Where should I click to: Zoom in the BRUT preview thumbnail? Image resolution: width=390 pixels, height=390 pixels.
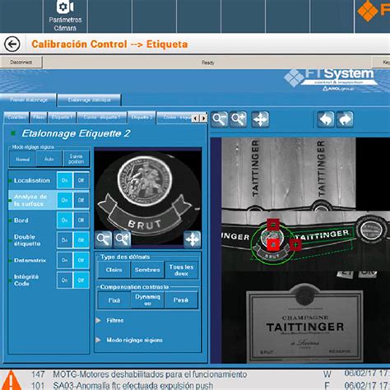pos(123,239)
